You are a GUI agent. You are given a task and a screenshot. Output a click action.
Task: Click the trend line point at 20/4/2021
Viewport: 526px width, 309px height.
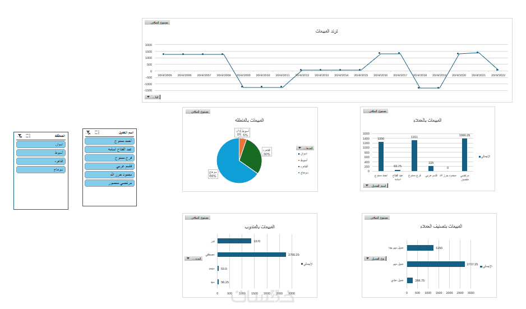coord(478,52)
